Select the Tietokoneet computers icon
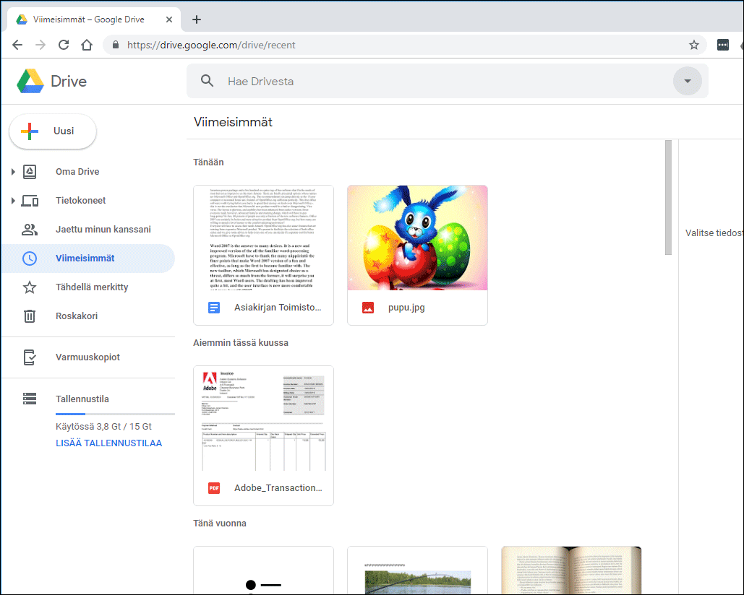Image resolution: width=744 pixels, height=595 pixels. point(30,200)
